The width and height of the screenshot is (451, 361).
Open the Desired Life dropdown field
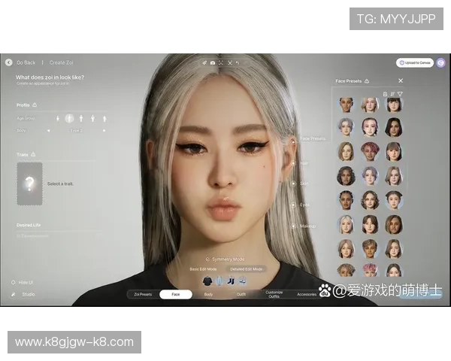click(60, 236)
